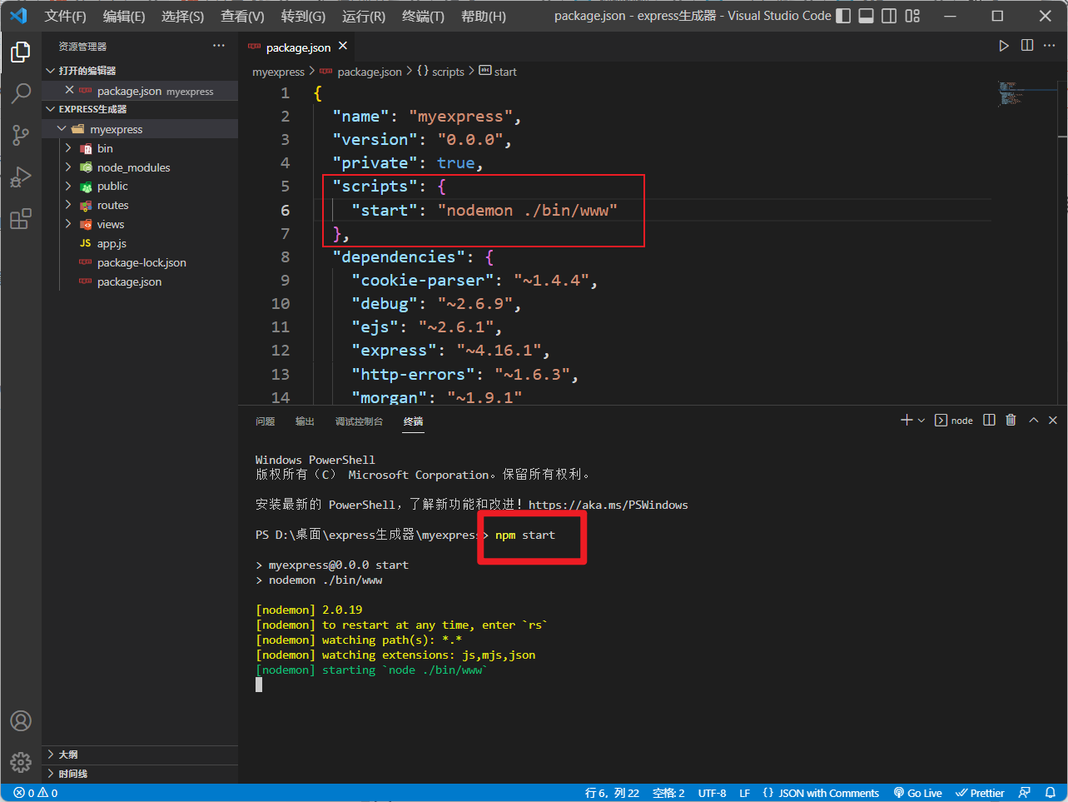The width and height of the screenshot is (1068, 802).
Task: Open the 帮助(H) menu
Action: point(484,16)
